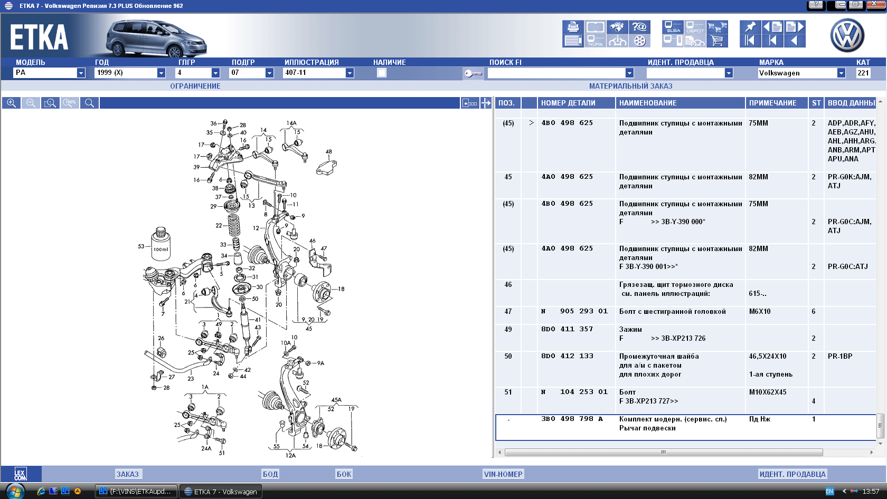This screenshot has width=887, height=499.
Task: Open the ИДЕНТ. ПРОДАВЦА dropdown arrow
Action: (729, 73)
